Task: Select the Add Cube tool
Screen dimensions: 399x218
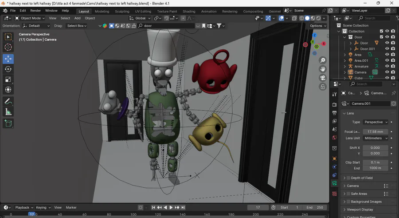Action: tap(8, 123)
